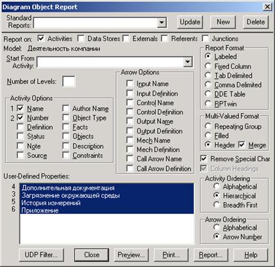Select DDE Table report format
275x267 pixels.
tap(208, 94)
